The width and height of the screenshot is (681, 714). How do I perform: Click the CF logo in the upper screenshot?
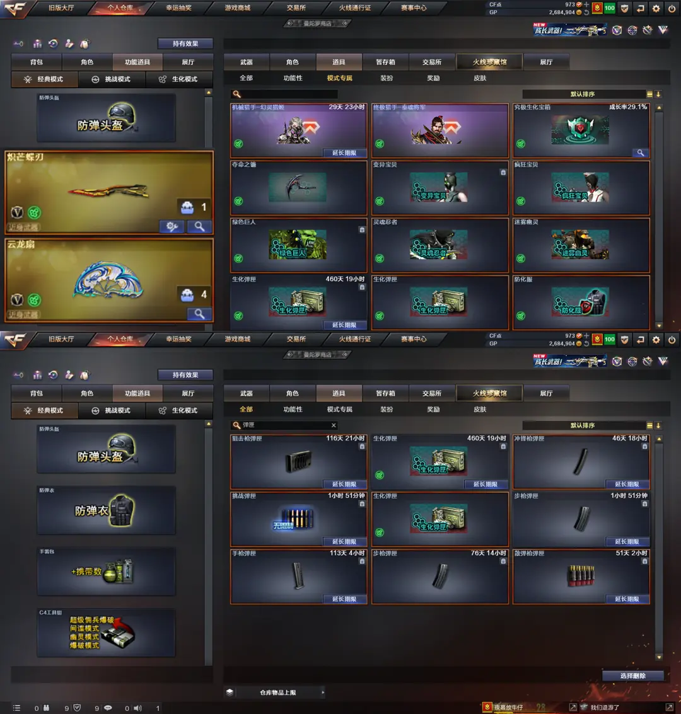coord(15,8)
